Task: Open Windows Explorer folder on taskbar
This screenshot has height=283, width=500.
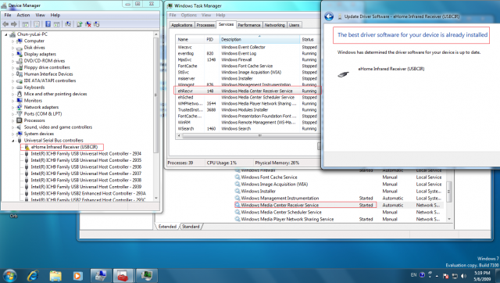Action: [x=55, y=276]
